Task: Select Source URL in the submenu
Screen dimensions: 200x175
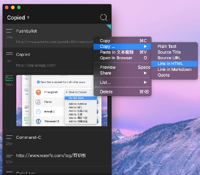Action: (x=175, y=58)
